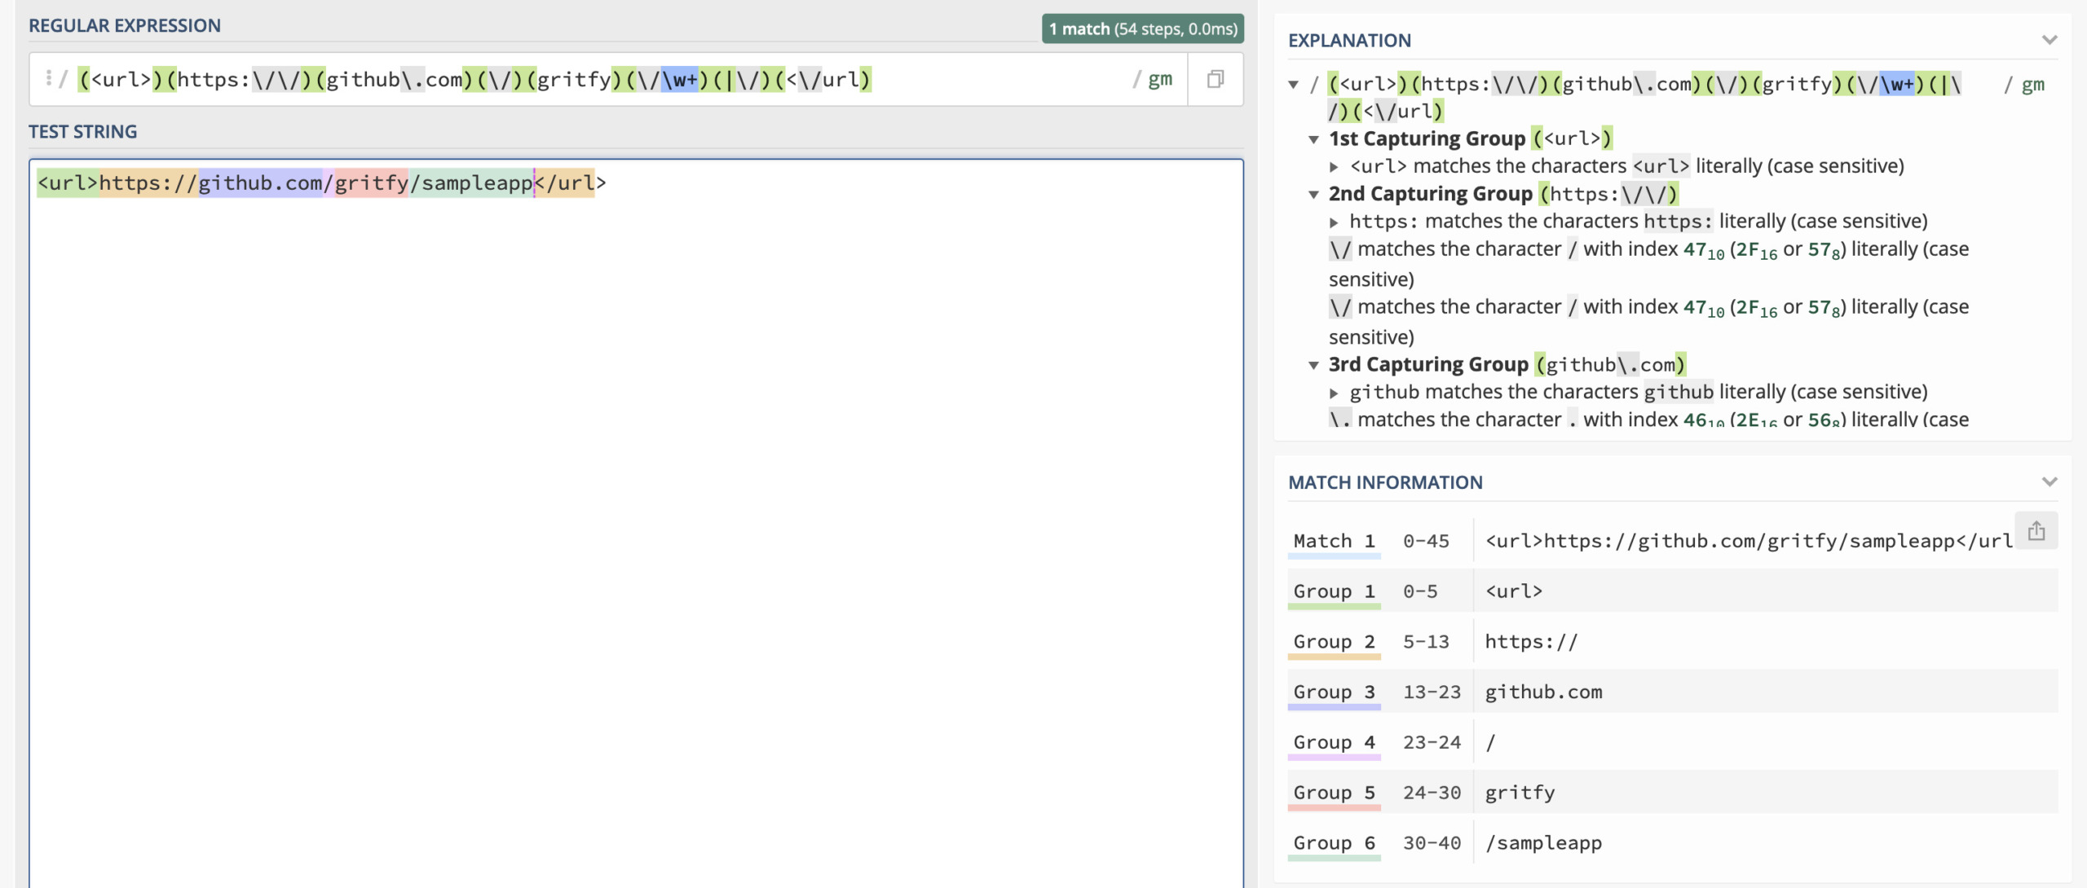Collapse the 1st Capturing Group node
The height and width of the screenshot is (888, 2087).
point(1314,139)
